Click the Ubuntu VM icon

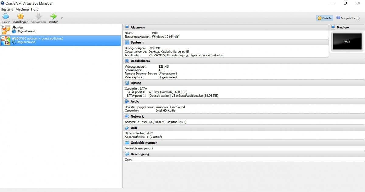point(5,29)
